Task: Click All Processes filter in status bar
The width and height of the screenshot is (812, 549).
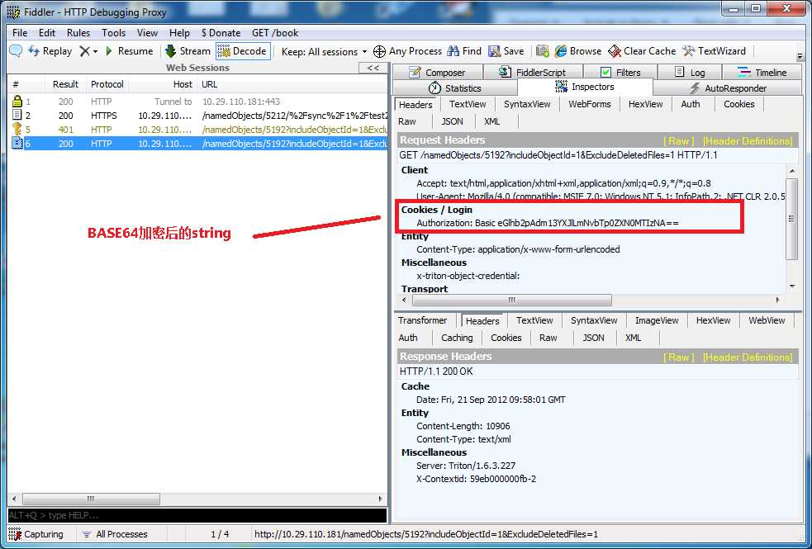Action: coord(115,534)
